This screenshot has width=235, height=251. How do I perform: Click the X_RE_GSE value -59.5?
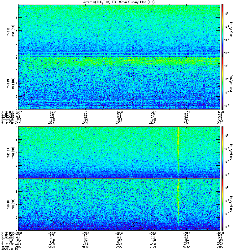click(119, 233)
